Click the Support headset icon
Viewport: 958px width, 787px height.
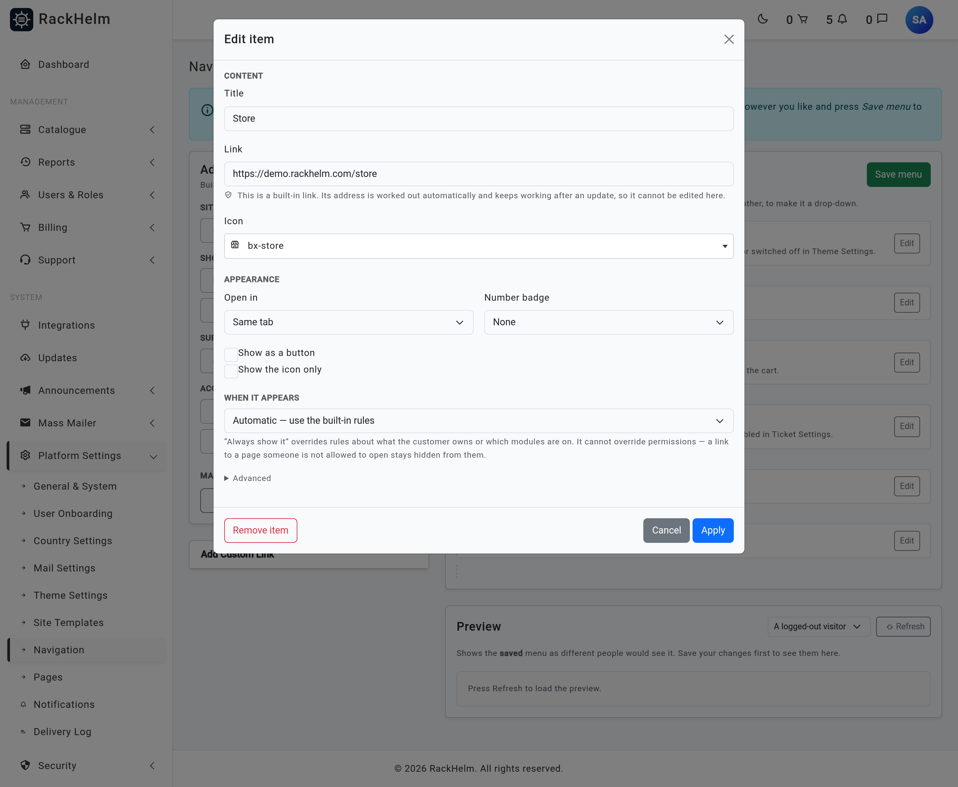25,260
